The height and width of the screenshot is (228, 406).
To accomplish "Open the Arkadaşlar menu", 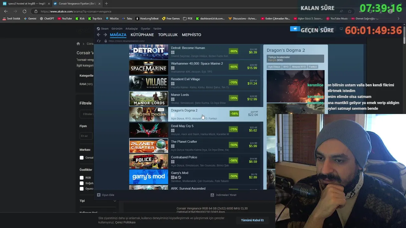I will pyautogui.click(x=132, y=28).
